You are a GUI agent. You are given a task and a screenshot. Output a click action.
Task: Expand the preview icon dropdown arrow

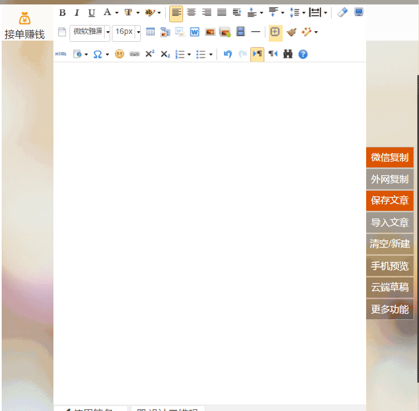pyautogui.click(x=86, y=55)
